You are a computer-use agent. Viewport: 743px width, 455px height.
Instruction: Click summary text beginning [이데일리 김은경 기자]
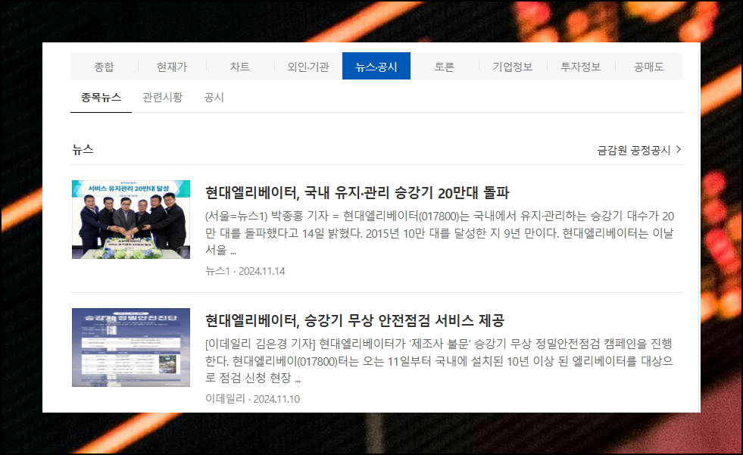pyautogui.click(x=439, y=360)
